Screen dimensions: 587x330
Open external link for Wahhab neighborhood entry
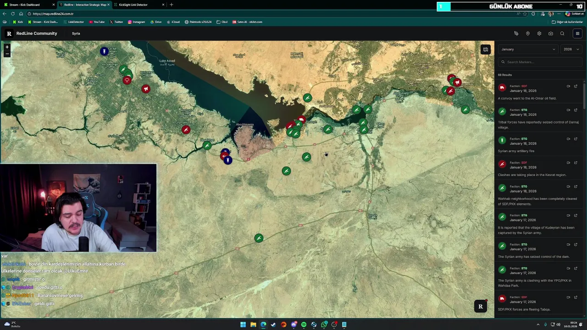576,187
